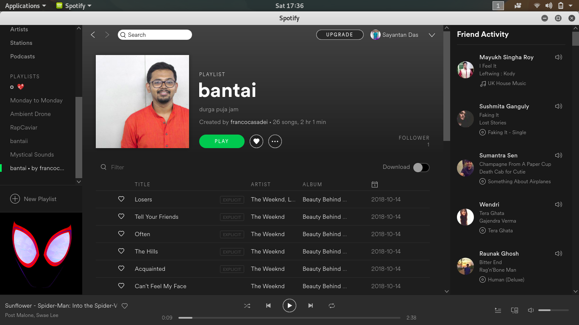
Task: Click the search magnifier icon
Action: point(123,35)
